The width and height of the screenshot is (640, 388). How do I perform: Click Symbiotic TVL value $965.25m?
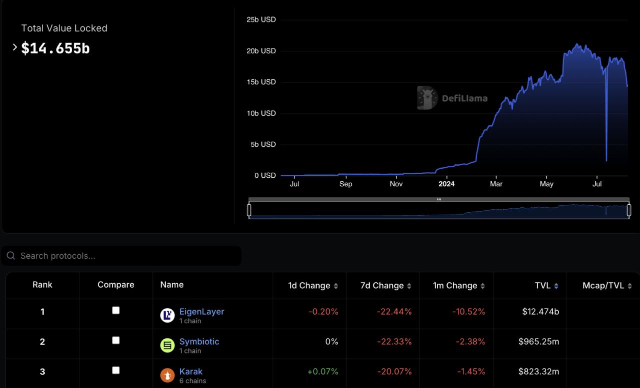[x=538, y=342]
